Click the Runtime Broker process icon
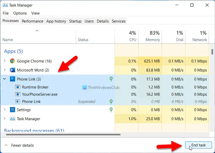This screenshot has width=215, height=153. pyautogui.click(x=18, y=87)
